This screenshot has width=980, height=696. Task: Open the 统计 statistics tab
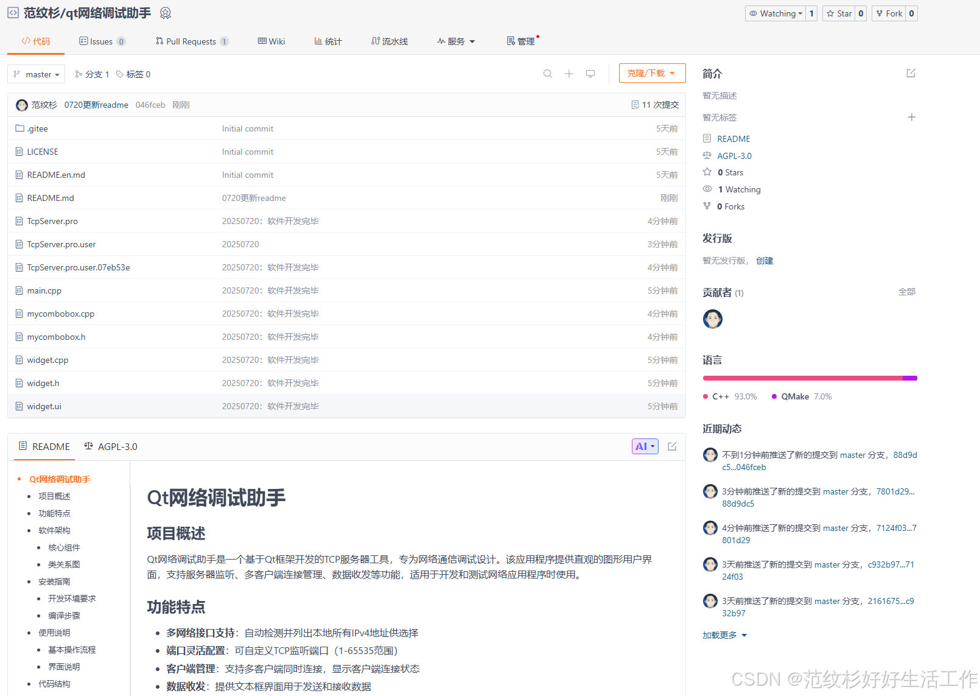pos(328,41)
